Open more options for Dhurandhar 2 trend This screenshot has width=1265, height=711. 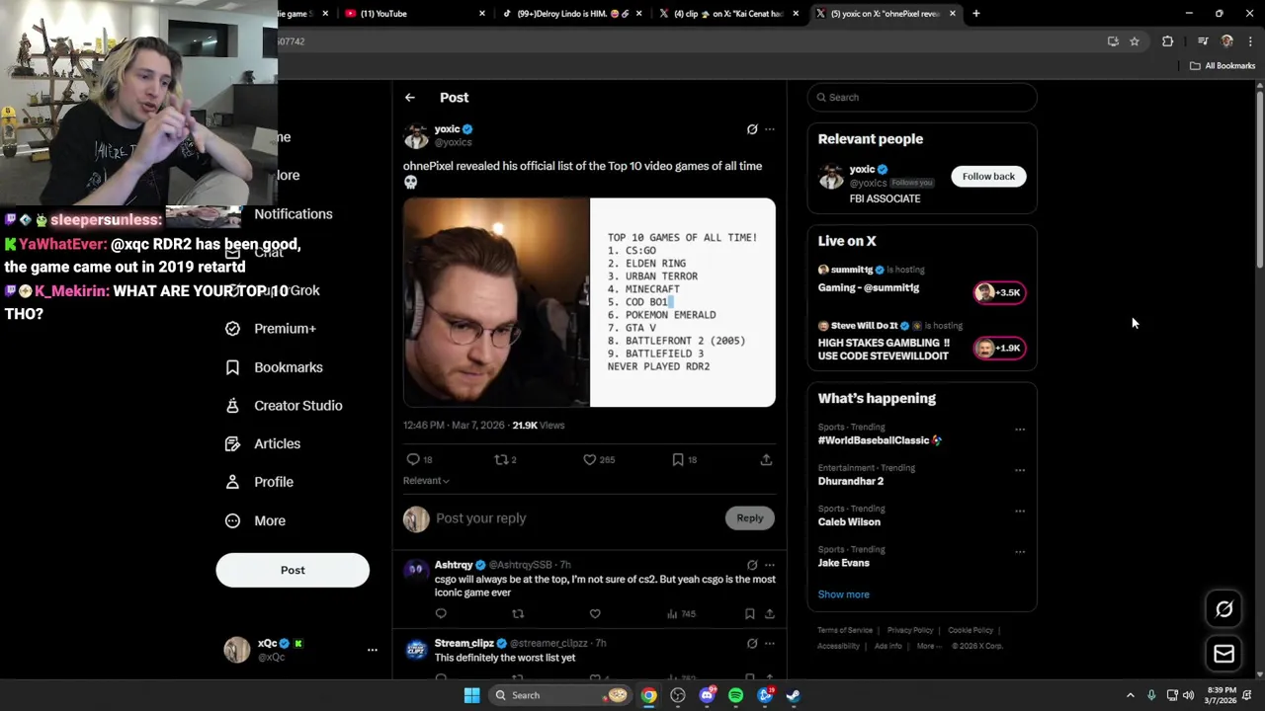[1020, 470]
